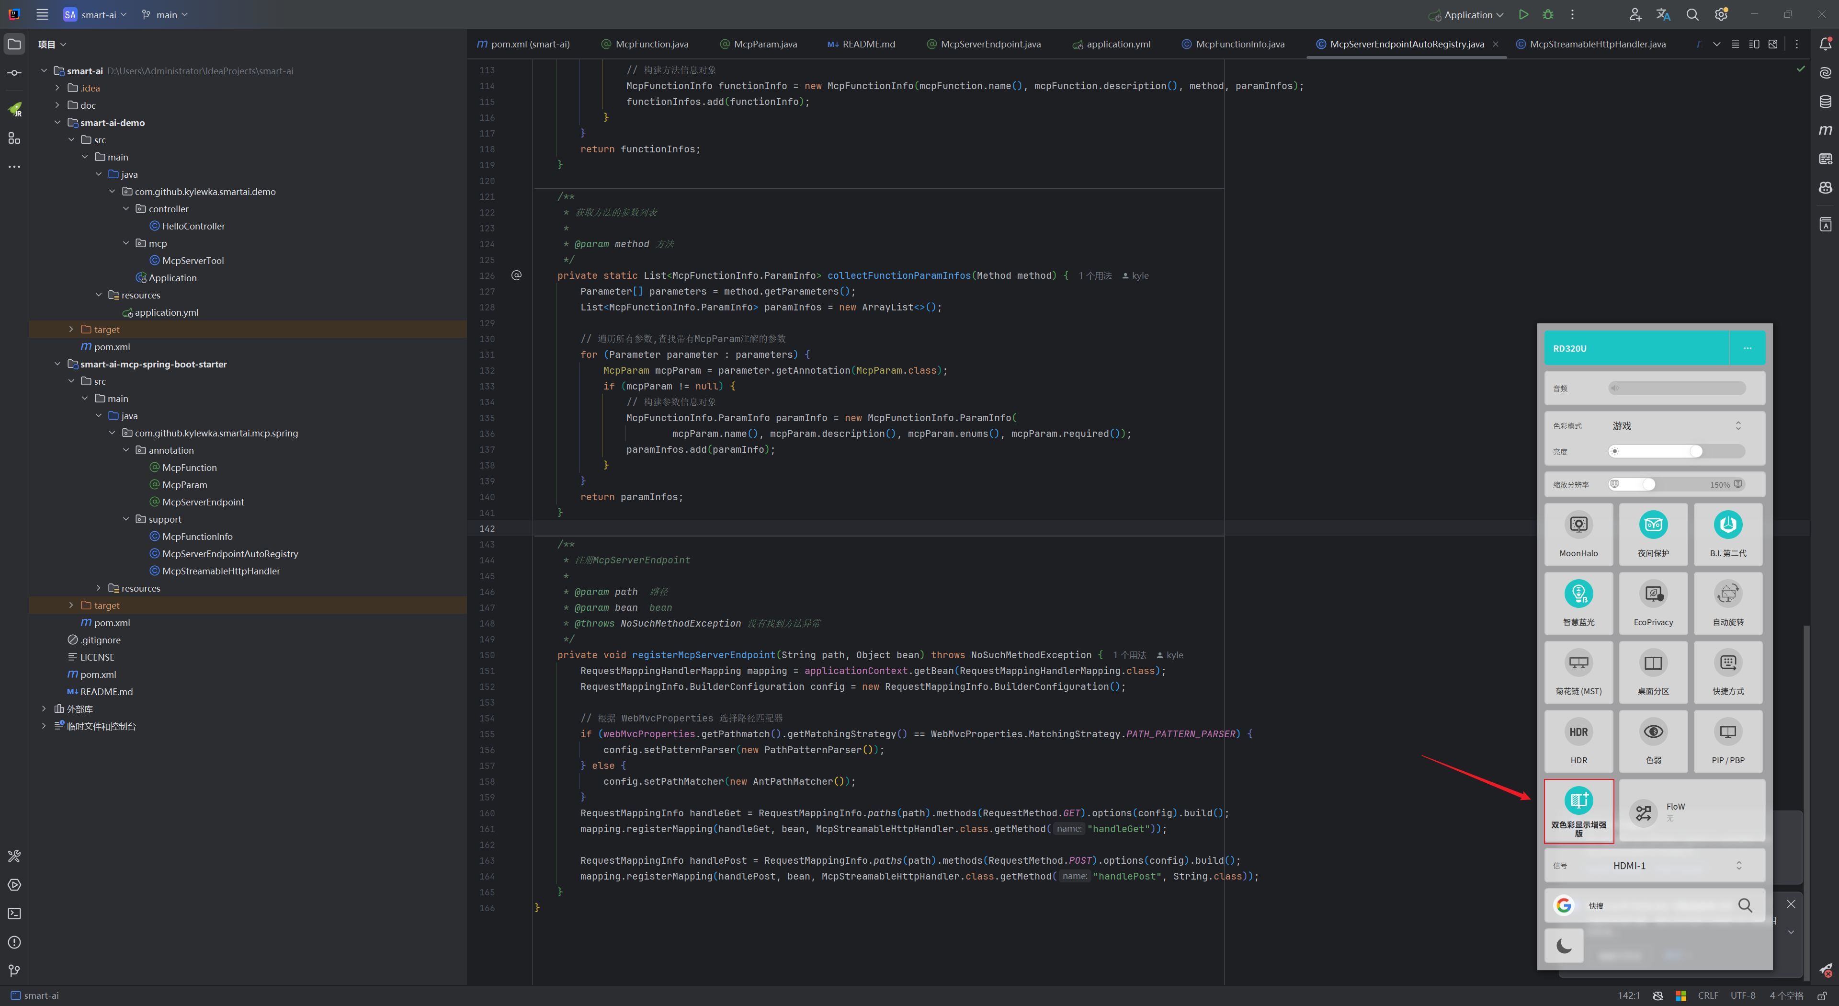The width and height of the screenshot is (1839, 1006).
Task: Switch to the application.yml tab
Action: [x=1117, y=44]
